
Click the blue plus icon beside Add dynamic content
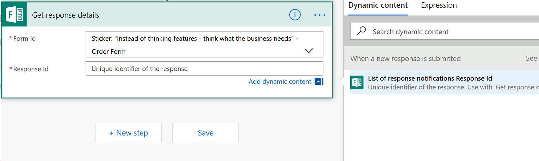pyautogui.click(x=318, y=82)
